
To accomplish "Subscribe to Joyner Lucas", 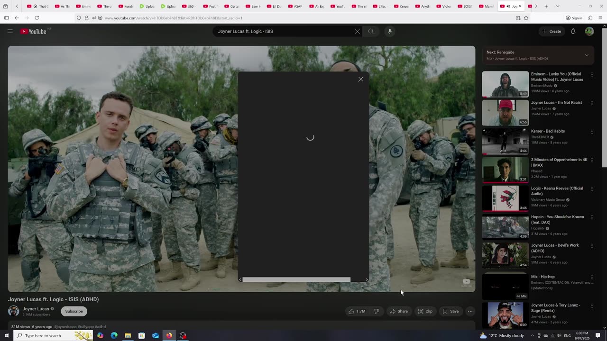I will [x=74, y=311].
